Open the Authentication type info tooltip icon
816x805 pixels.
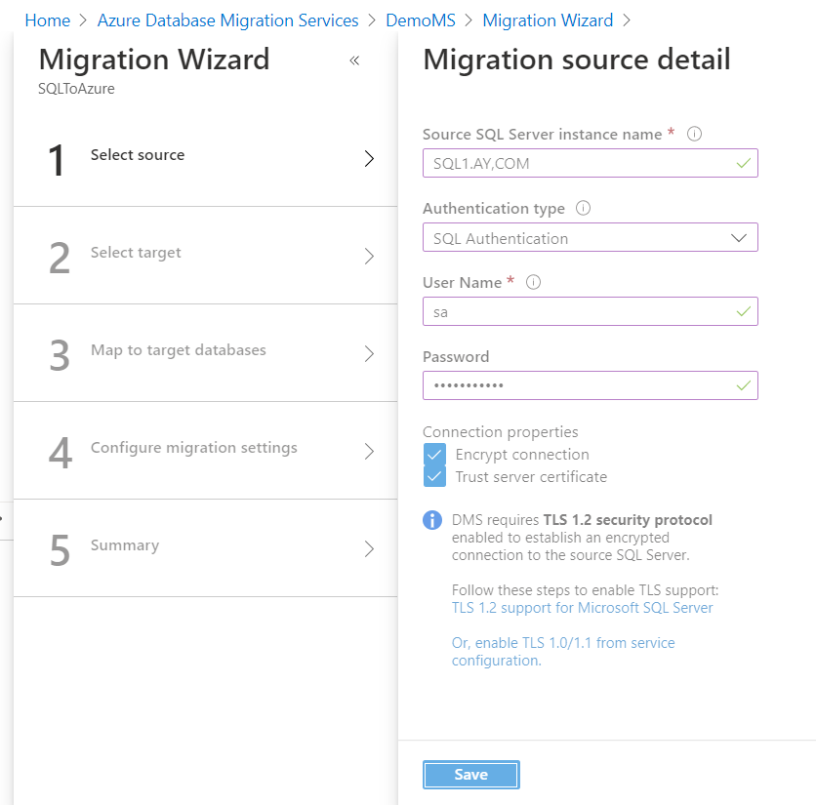pos(585,208)
